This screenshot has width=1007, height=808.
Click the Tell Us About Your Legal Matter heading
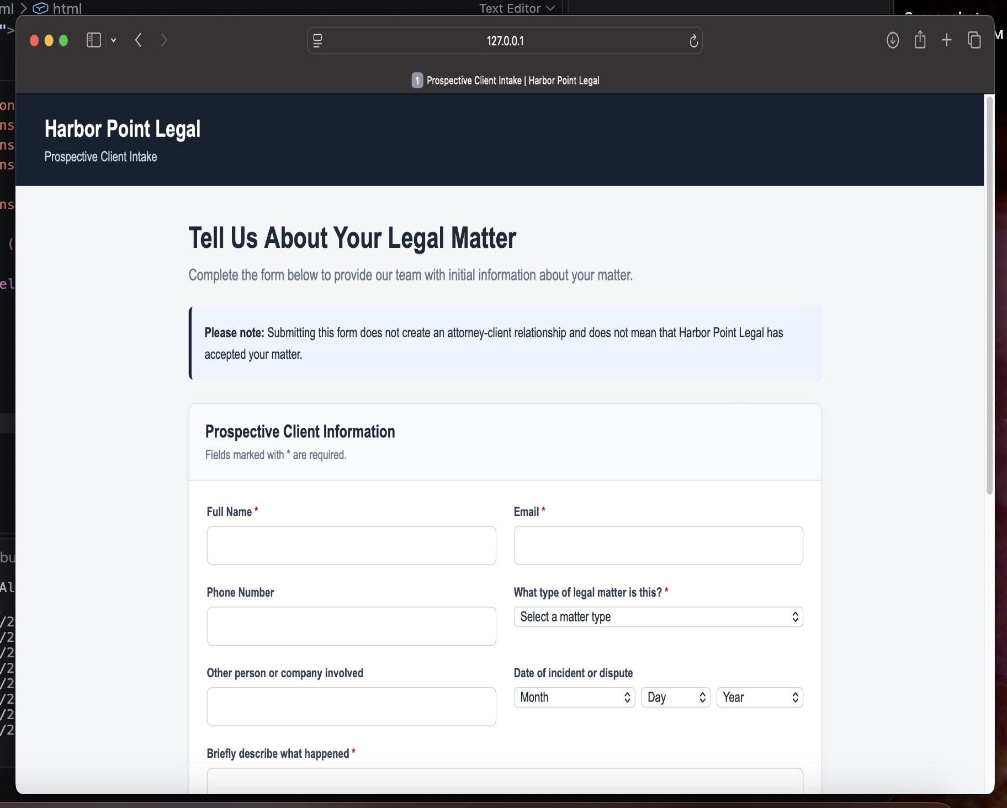(352, 238)
